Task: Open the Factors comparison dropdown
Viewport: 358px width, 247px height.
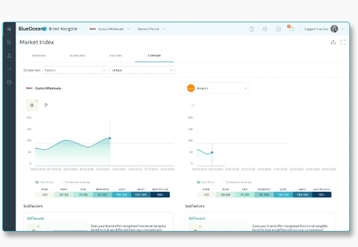Action: tap(75, 70)
